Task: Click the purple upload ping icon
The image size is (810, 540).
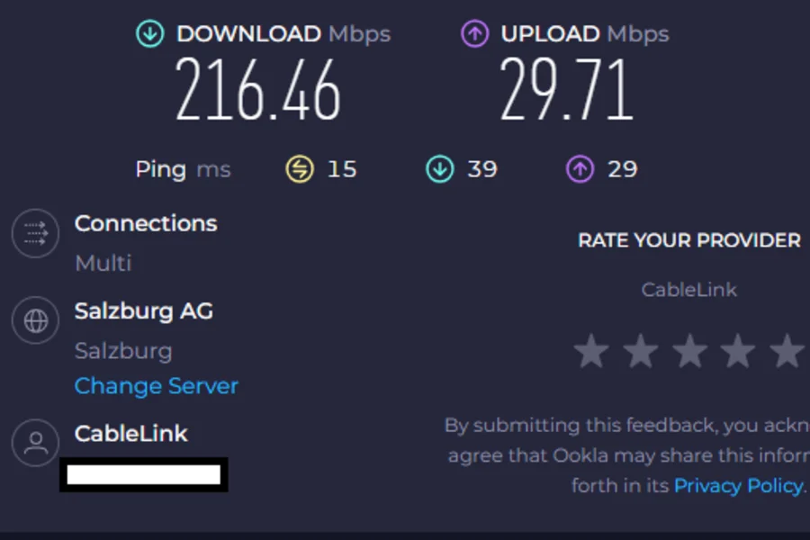Action: 580,168
